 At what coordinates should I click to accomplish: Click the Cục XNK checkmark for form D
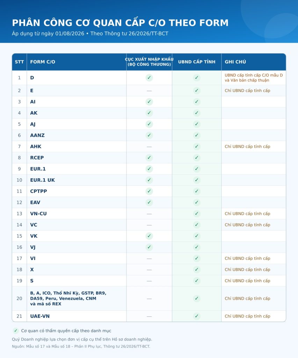149,78
